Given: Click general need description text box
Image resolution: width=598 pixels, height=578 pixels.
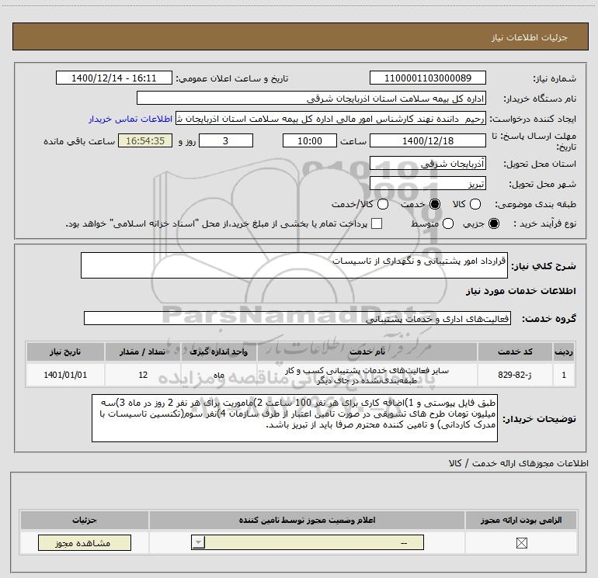Looking at the screenshot, I should point(294,265).
